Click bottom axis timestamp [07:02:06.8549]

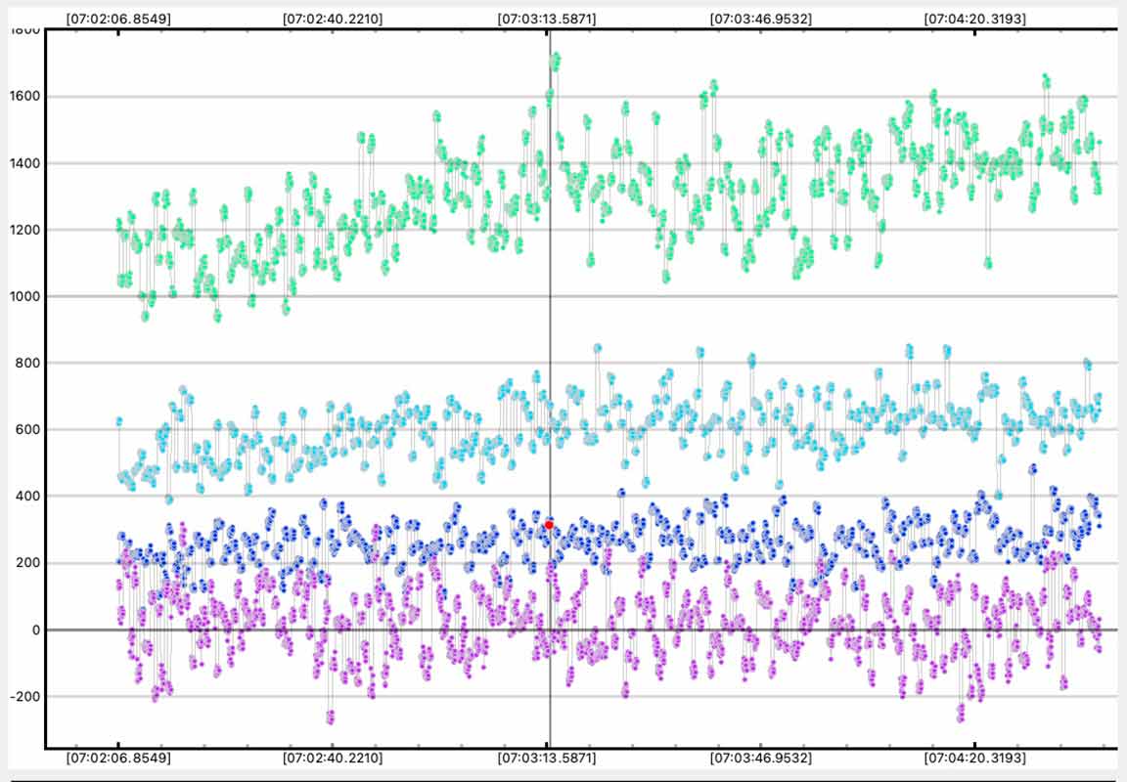coord(118,759)
